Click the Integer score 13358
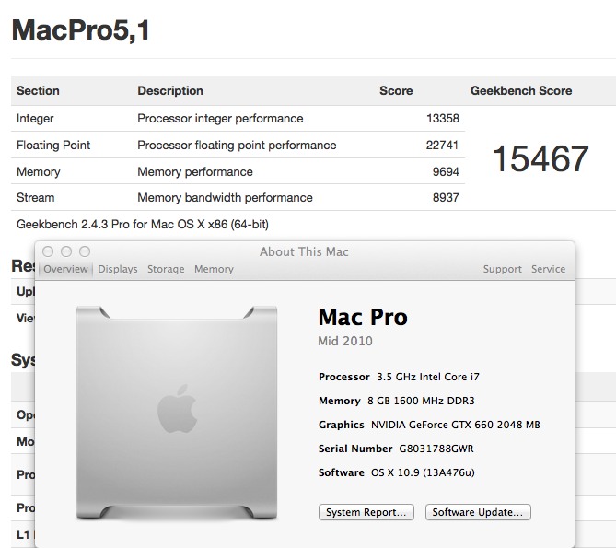The image size is (616, 548). point(443,118)
